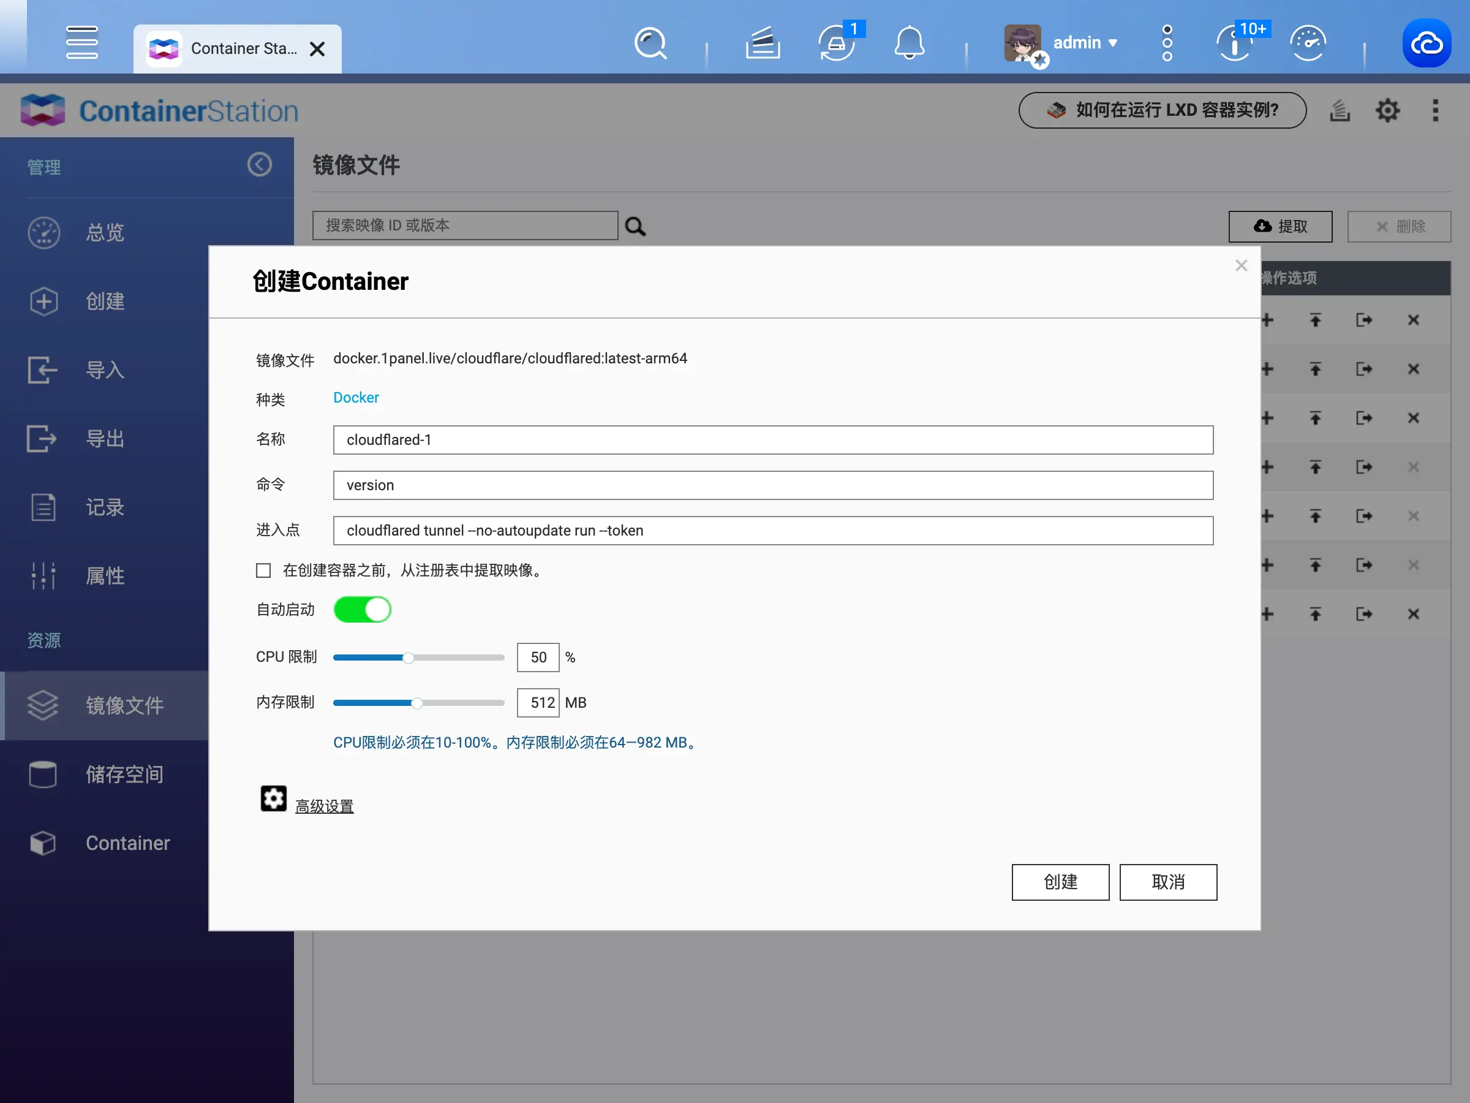Click the export icon in first image row
Viewport: 1470px width, 1103px height.
[x=1363, y=320]
